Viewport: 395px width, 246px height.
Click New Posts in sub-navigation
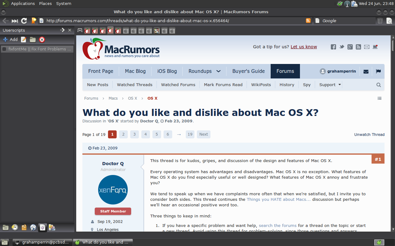point(98,85)
